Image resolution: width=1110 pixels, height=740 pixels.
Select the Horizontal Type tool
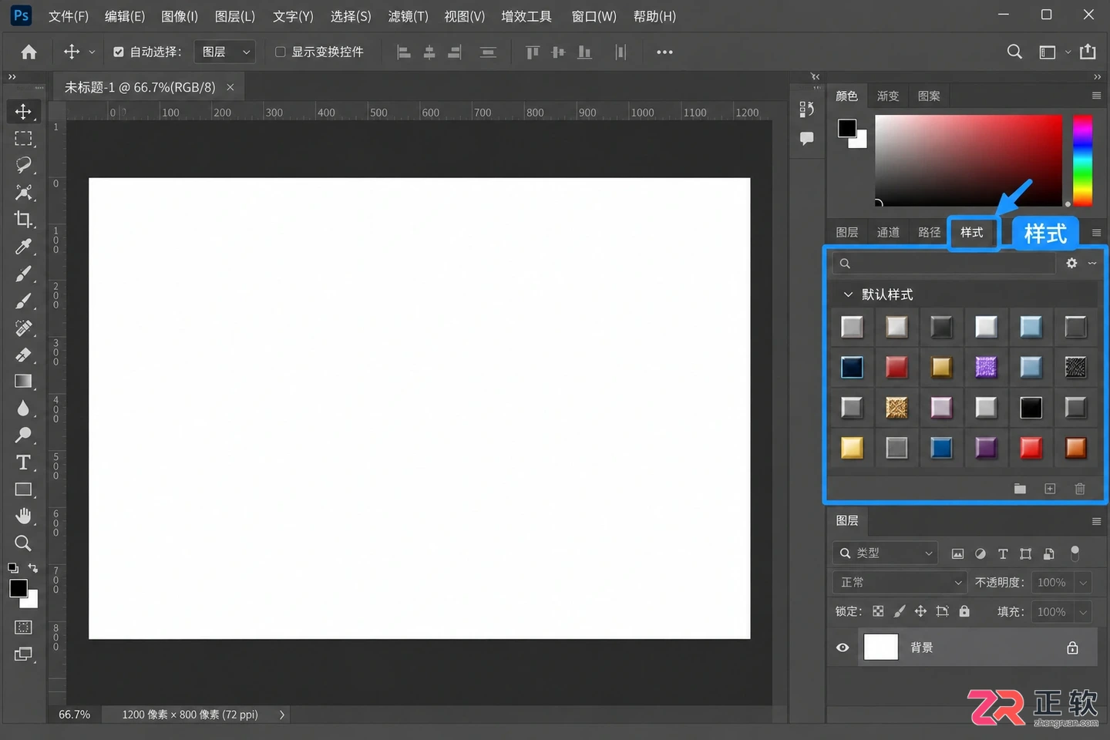(23, 462)
